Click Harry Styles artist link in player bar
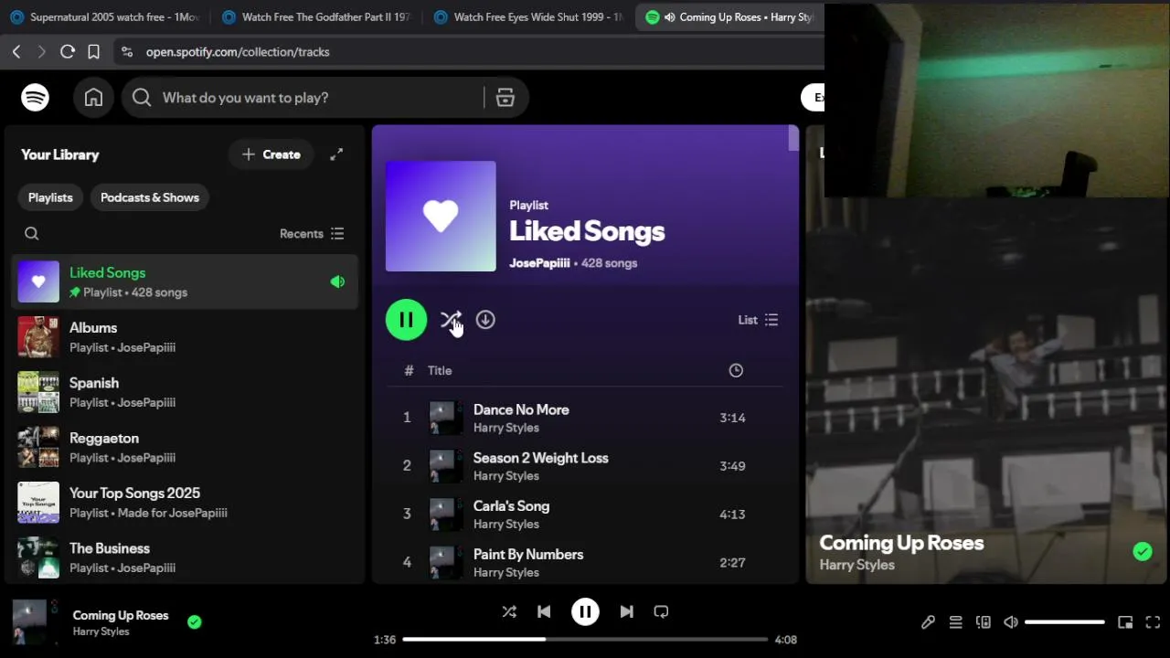 click(x=101, y=631)
